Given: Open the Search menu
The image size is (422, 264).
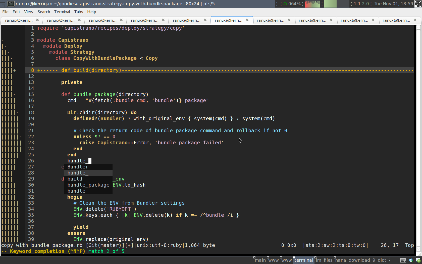Looking at the screenshot, I should point(44,12).
